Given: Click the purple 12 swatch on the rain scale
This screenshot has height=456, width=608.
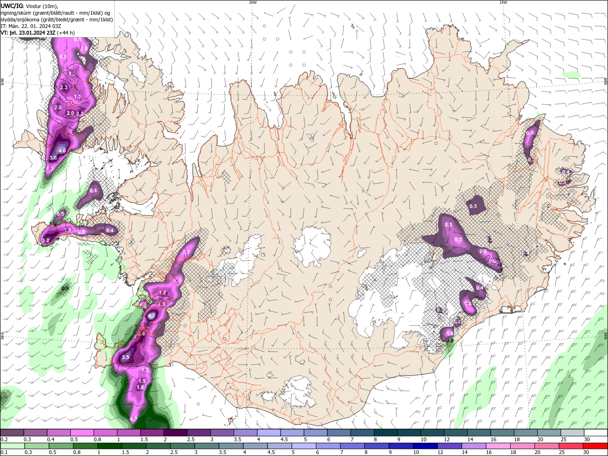Looking at the screenshot, I should [449, 446].
